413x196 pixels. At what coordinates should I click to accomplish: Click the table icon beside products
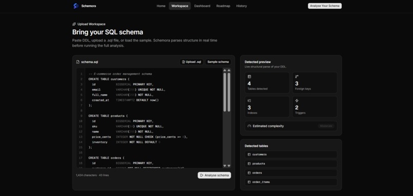(249, 164)
